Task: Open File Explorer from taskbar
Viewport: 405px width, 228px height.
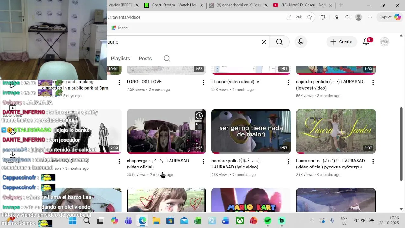Action: point(156,221)
